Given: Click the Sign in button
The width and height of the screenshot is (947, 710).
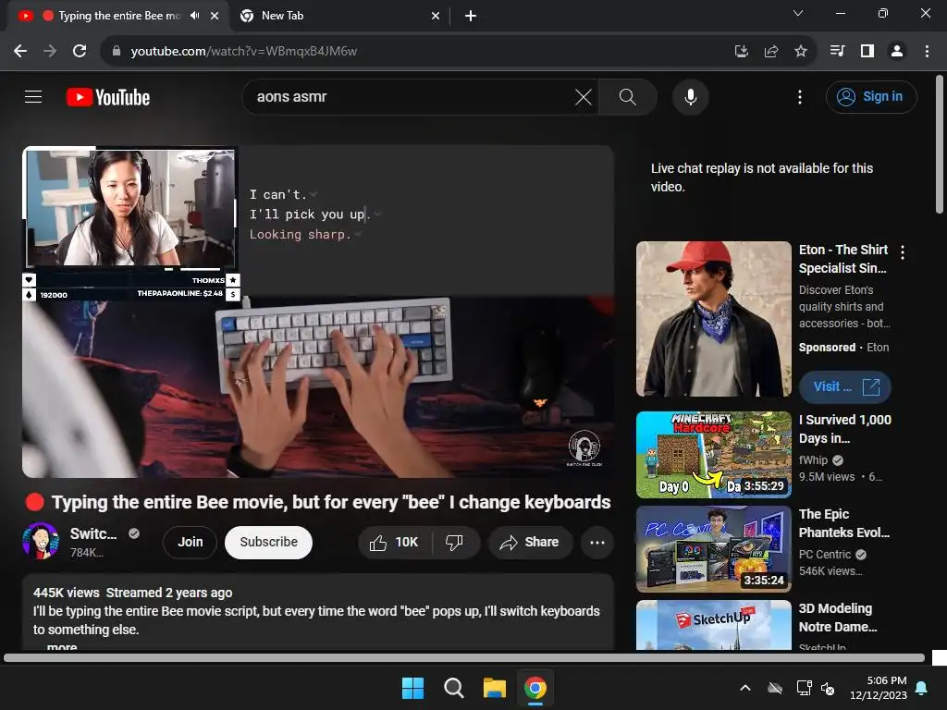Looking at the screenshot, I should tap(871, 96).
